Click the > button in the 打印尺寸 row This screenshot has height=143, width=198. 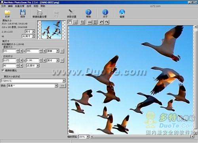pyautogui.click(x=62, y=60)
